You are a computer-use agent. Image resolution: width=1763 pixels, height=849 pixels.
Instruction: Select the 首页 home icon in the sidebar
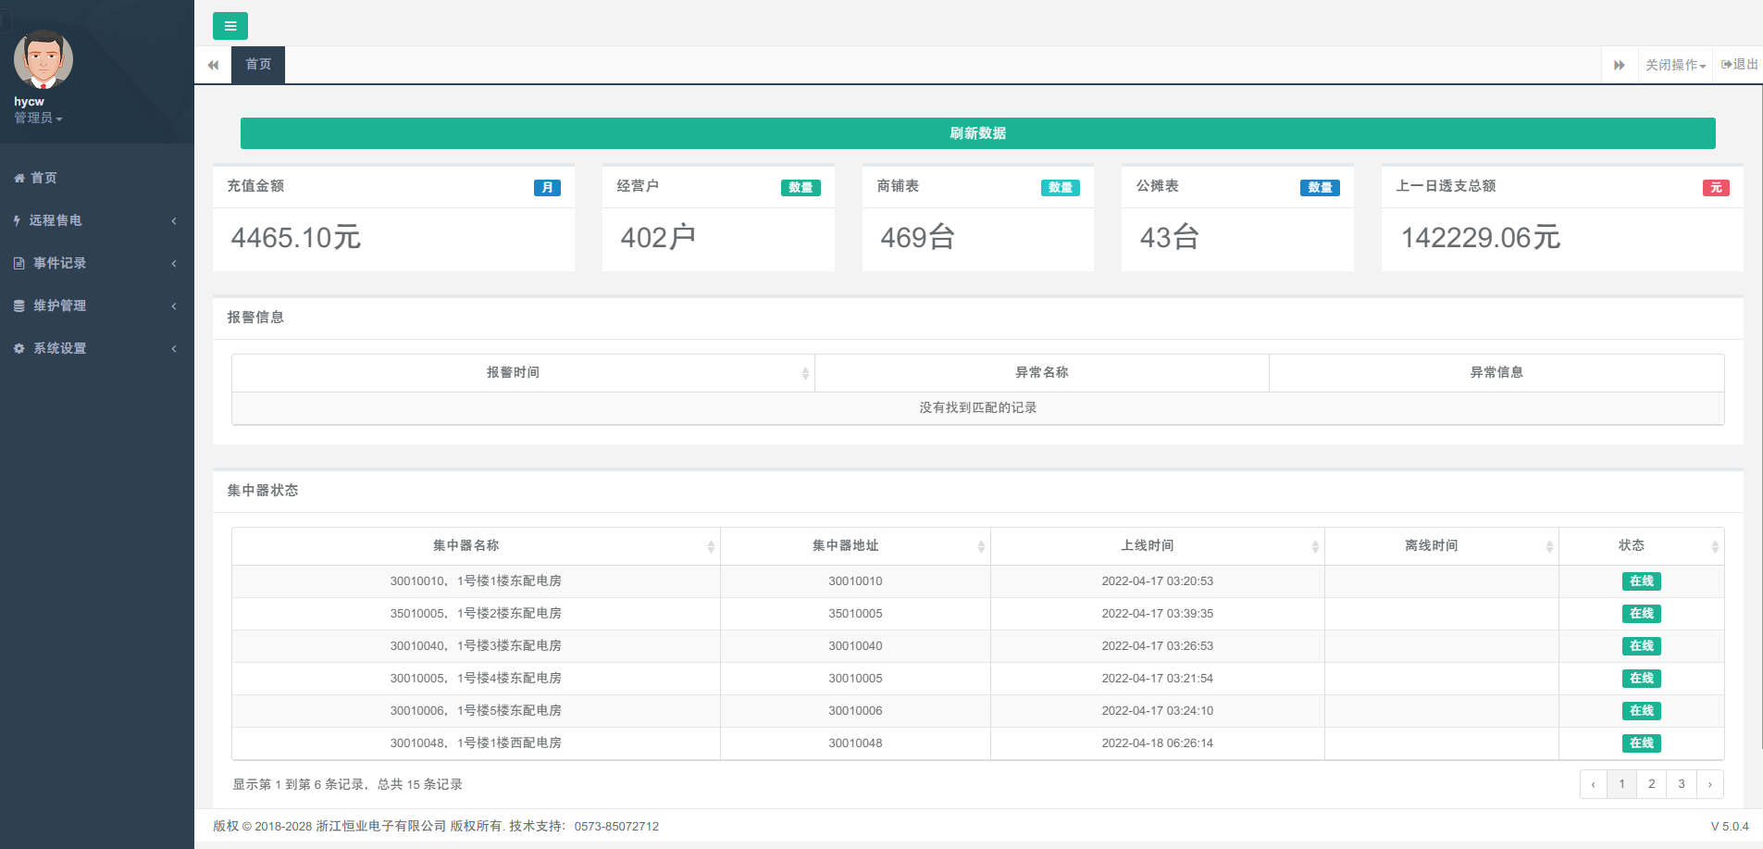[x=20, y=178]
